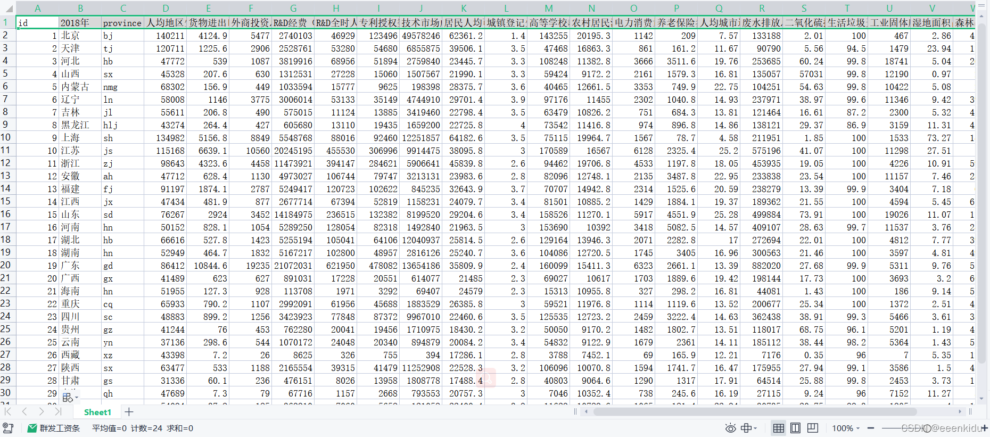The width and height of the screenshot is (990, 437).
Task: Select the '电力消费' header cell
Action: [634, 22]
